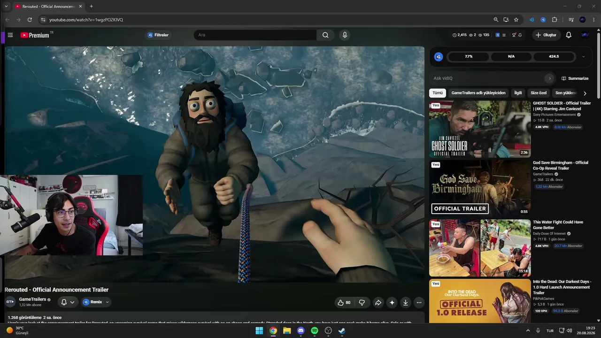Open the God Save Birmingham thumbnail
This screenshot has width=601, height=338.
point(480,188)
